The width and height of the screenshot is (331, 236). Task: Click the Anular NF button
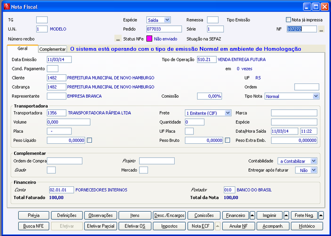tap(239, 226)
